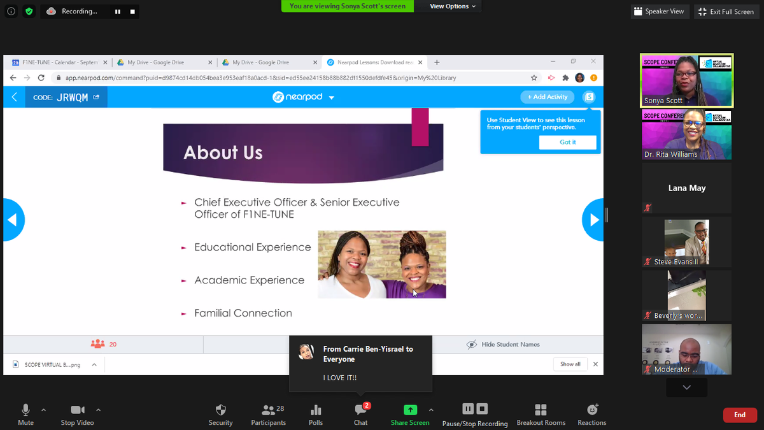
Task: Open Student View icon in Nearpod header
Action: [590, 97]
